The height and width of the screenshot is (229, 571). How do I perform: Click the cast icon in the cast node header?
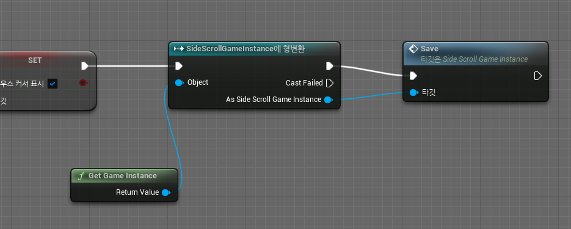[x=179, y=49]
